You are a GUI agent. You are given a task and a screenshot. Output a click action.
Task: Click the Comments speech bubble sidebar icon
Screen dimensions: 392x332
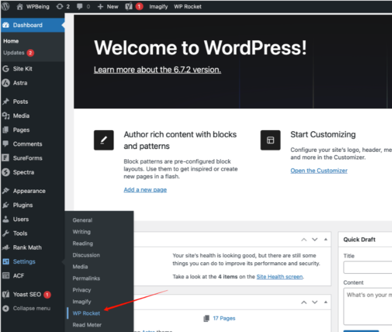tap(6, 144)
